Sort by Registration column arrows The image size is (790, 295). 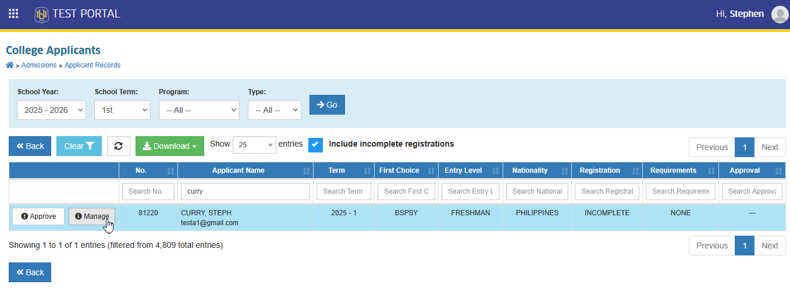[x=635, y=170]
